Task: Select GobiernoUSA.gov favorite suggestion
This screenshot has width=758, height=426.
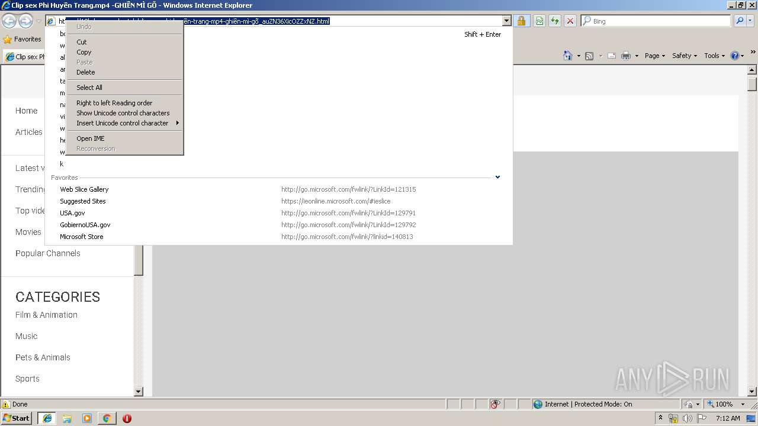Action: pos(278,225)
